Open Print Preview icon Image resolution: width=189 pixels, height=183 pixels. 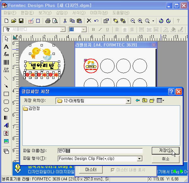(x=55, y=21)
